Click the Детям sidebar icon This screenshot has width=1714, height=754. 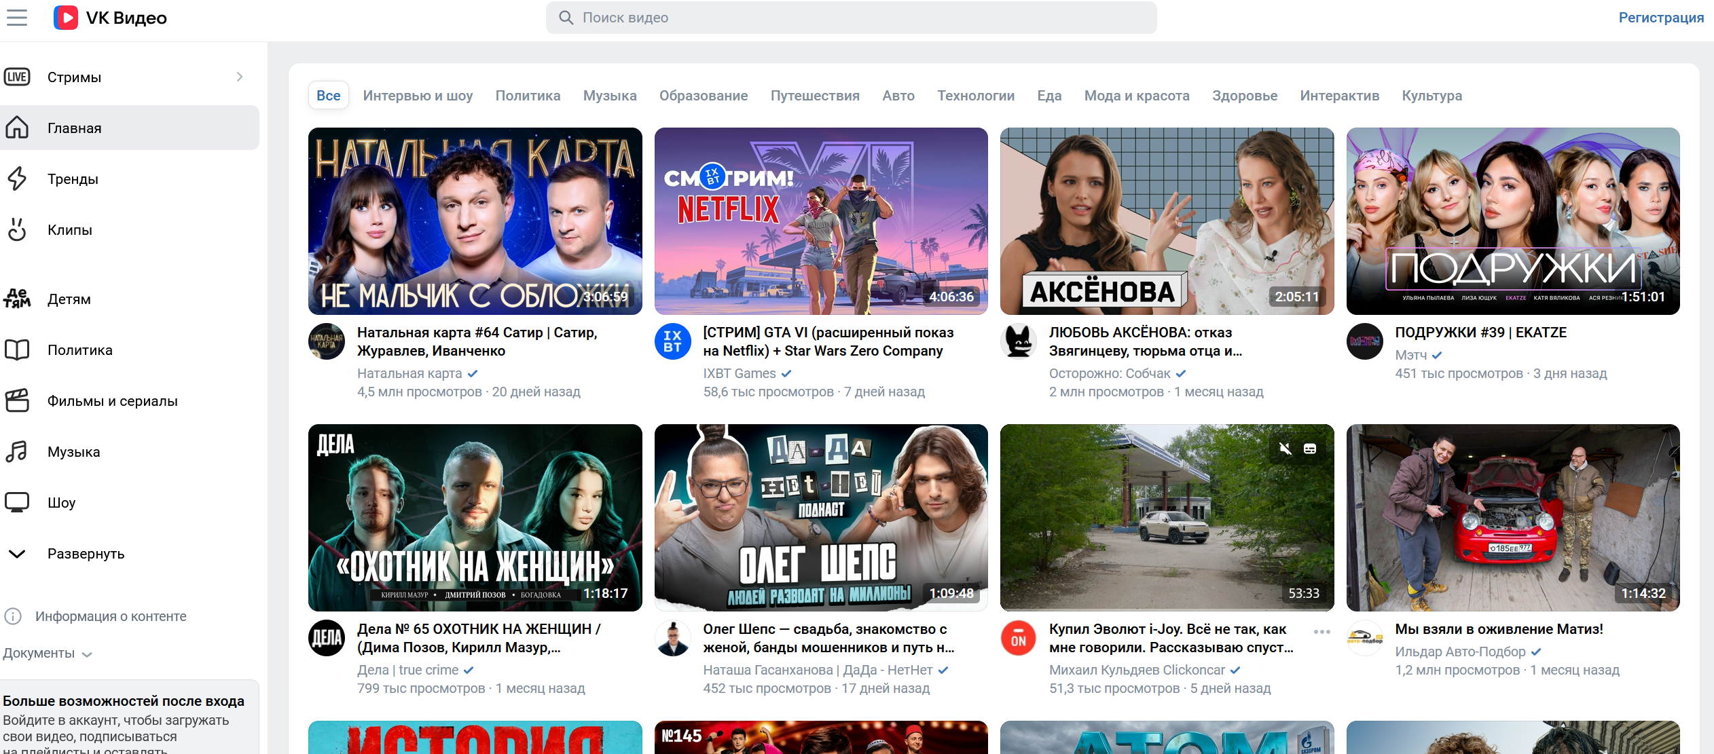point(17,299)
